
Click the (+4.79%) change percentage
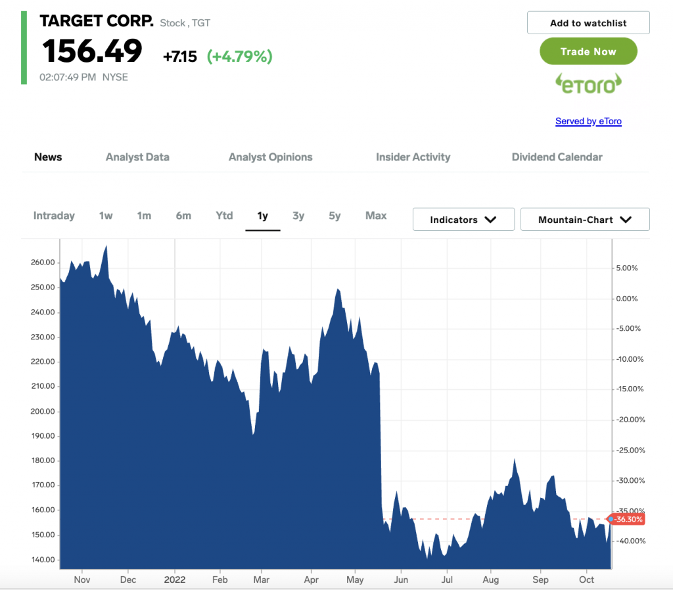tap(239, 57)
